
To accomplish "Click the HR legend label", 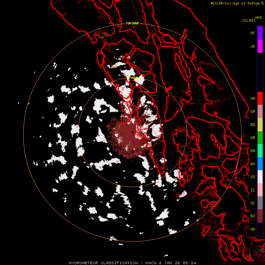I will (x=253, y=138).
